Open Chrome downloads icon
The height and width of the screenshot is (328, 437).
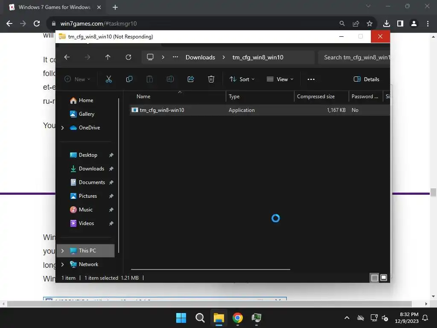(387, 23)
